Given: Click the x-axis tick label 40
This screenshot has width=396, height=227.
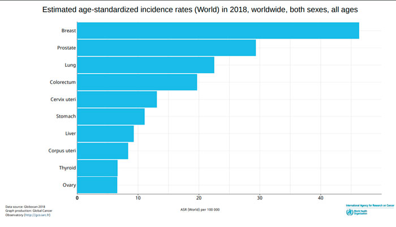Looking at the screenshot, I should (x=321, y=198).
